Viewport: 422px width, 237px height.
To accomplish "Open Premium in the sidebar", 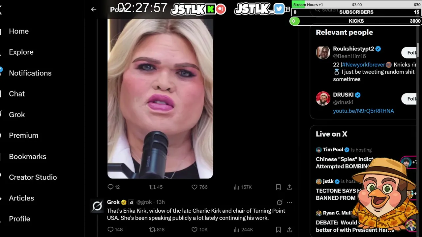I will (x=23, y=135).
